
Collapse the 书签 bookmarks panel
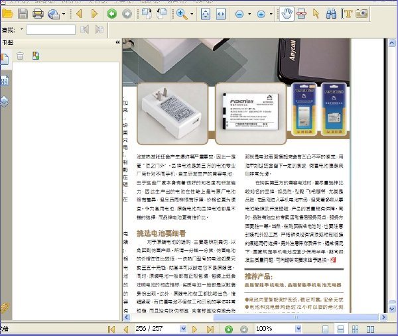click(117, 42)
